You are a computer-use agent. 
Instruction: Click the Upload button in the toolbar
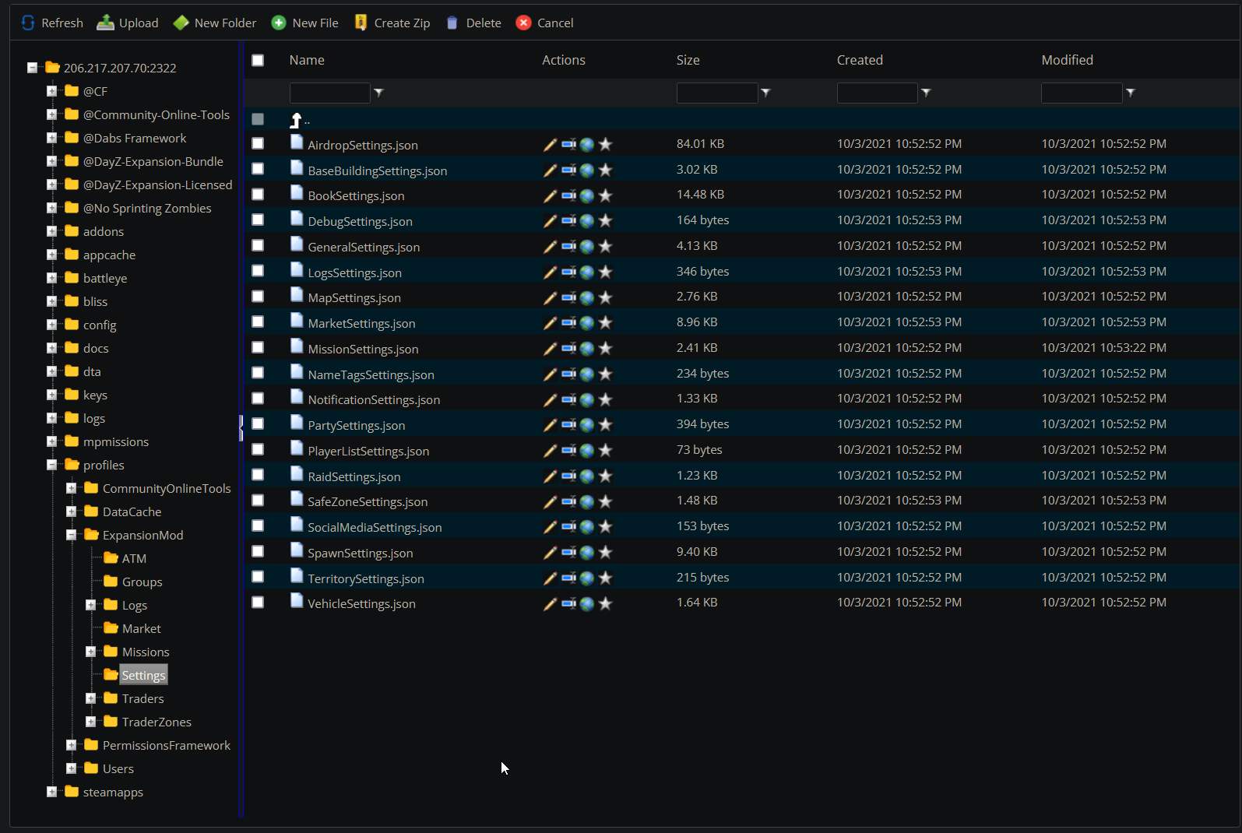click(x=128, y=23)
